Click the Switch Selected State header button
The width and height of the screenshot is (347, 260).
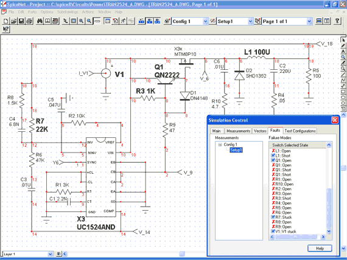tap(298, 145)
